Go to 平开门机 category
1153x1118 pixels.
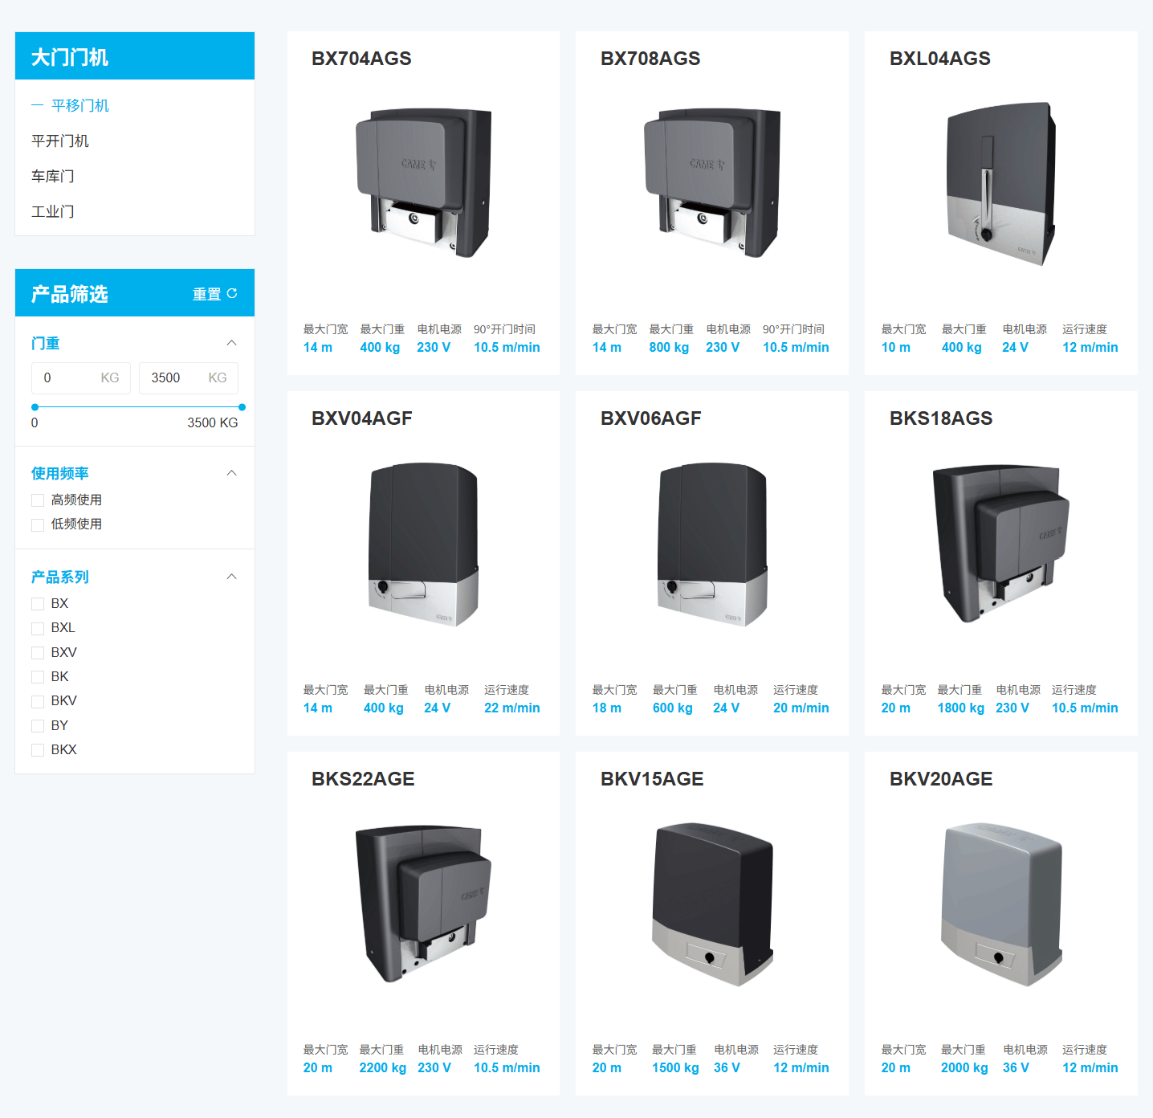click(x=60, y=141)
